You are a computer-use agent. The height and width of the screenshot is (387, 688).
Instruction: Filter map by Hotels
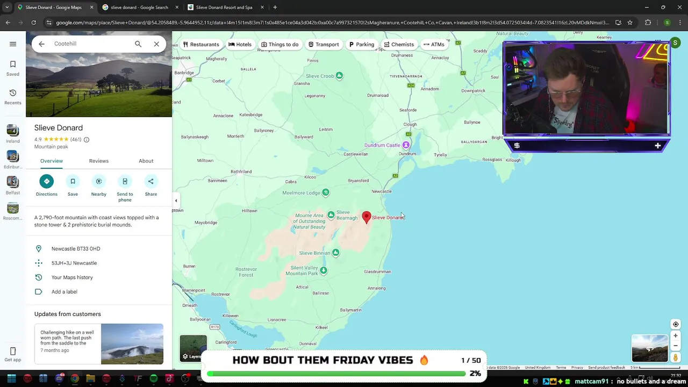pyautogui.click(x=240, y=45)
